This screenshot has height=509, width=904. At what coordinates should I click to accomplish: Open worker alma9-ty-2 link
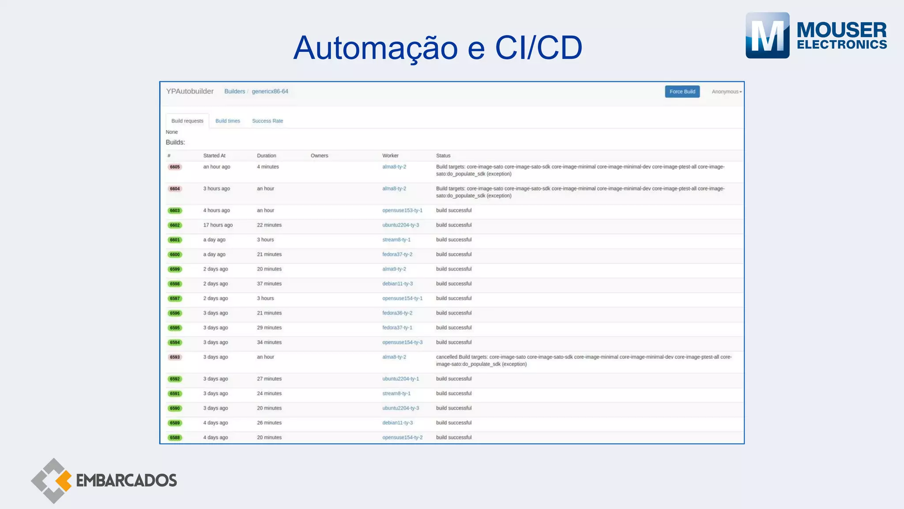(x=394, y=269)
